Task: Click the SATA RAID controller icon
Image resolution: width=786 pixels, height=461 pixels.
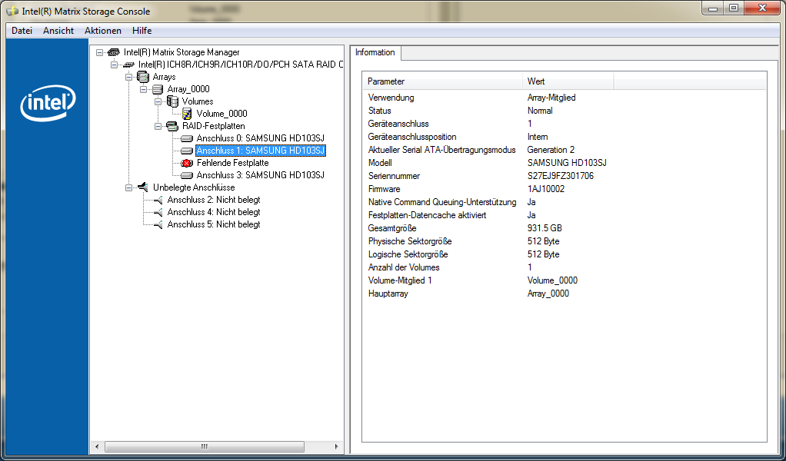Action: coord(128,65)
